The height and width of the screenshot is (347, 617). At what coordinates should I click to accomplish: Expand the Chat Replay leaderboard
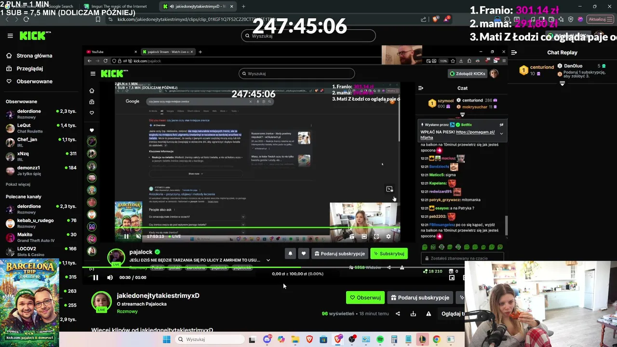point(562,84)
